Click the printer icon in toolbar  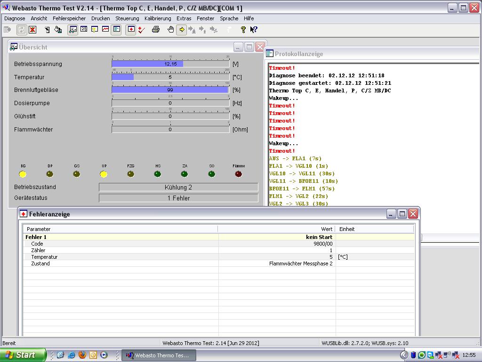pos(156,30)
